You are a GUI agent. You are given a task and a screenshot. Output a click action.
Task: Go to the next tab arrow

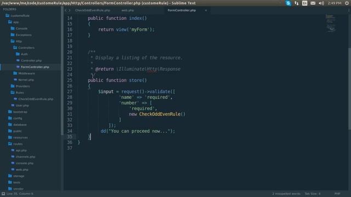tap(69, 10)
